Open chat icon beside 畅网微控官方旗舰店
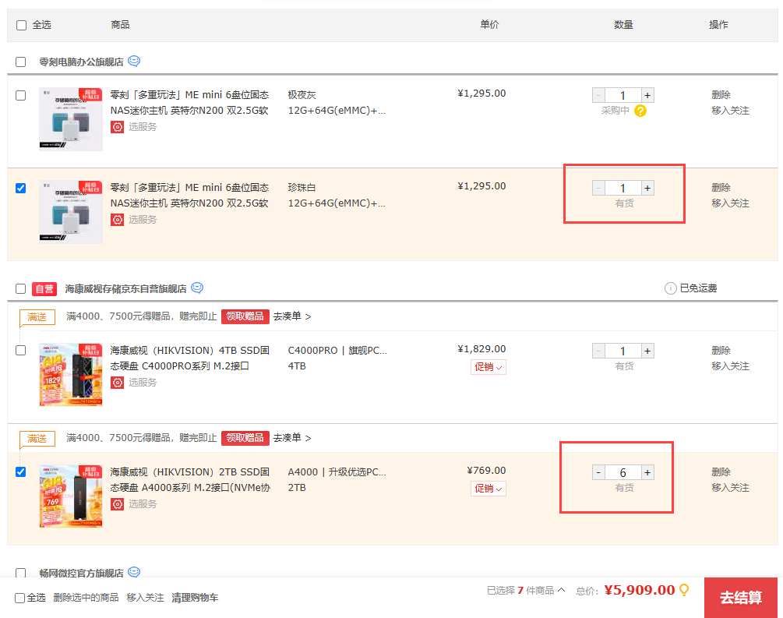 point(134,573)
